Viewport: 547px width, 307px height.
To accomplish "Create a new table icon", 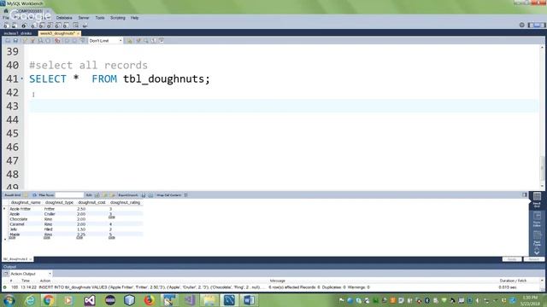I will point(42,26).
